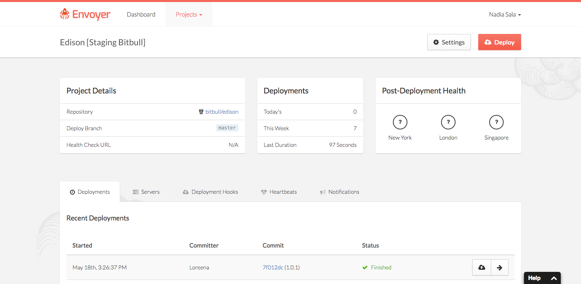Screen dimensions: 581x284
Task: Click the Envoyer rocket logo
Action: pos(65,14)
